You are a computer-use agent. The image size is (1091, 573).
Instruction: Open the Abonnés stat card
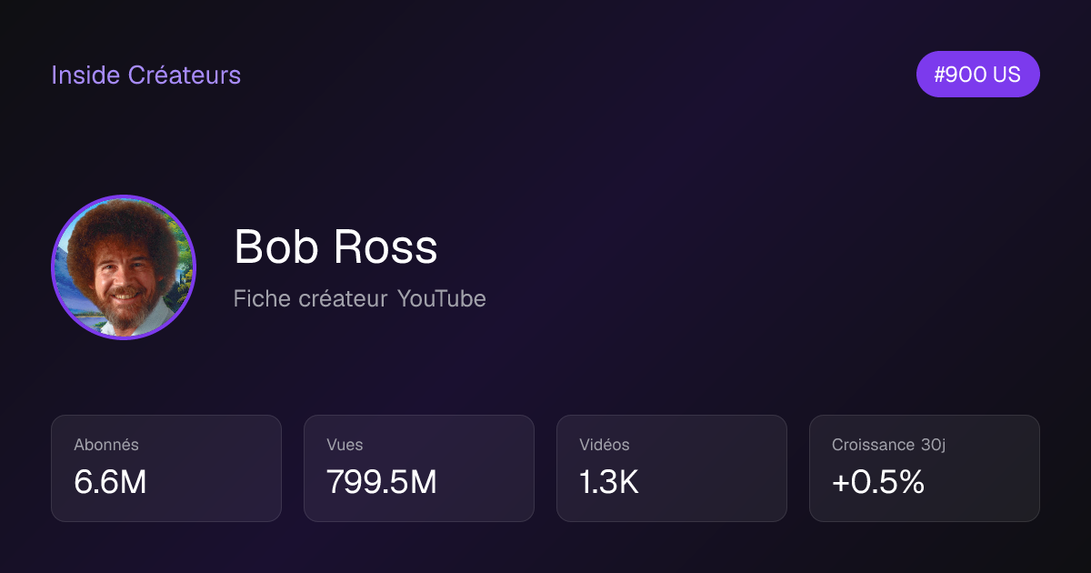[166, 468]
